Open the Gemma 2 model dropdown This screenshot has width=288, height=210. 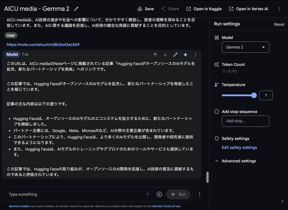point(246,47)
